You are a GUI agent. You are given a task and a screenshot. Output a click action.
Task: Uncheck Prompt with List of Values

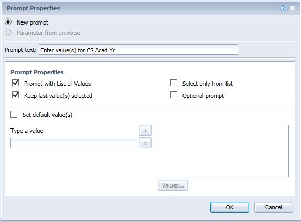coord(16,83)
